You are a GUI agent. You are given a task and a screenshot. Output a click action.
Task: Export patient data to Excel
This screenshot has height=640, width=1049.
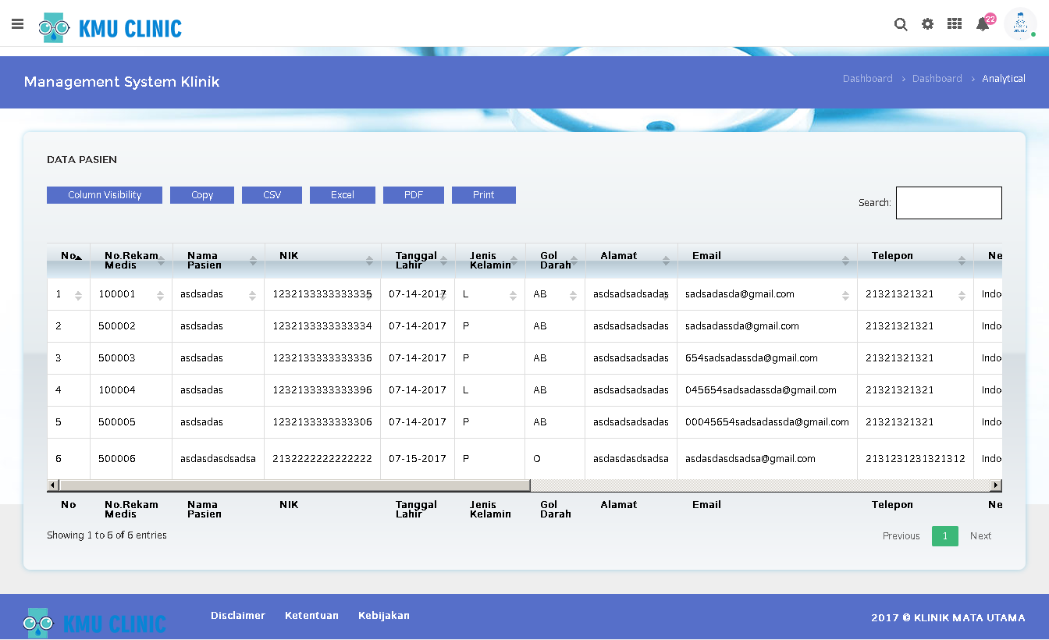coord(342,195)
